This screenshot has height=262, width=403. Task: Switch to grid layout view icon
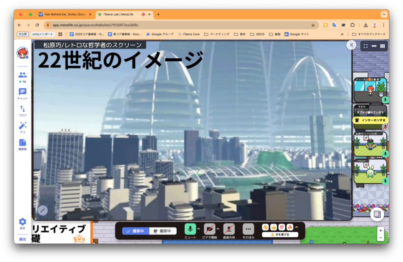[383, 46]
